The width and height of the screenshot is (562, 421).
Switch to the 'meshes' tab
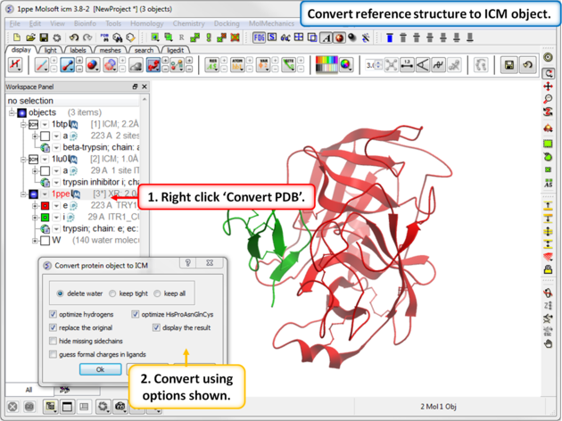tap(110, 50)
